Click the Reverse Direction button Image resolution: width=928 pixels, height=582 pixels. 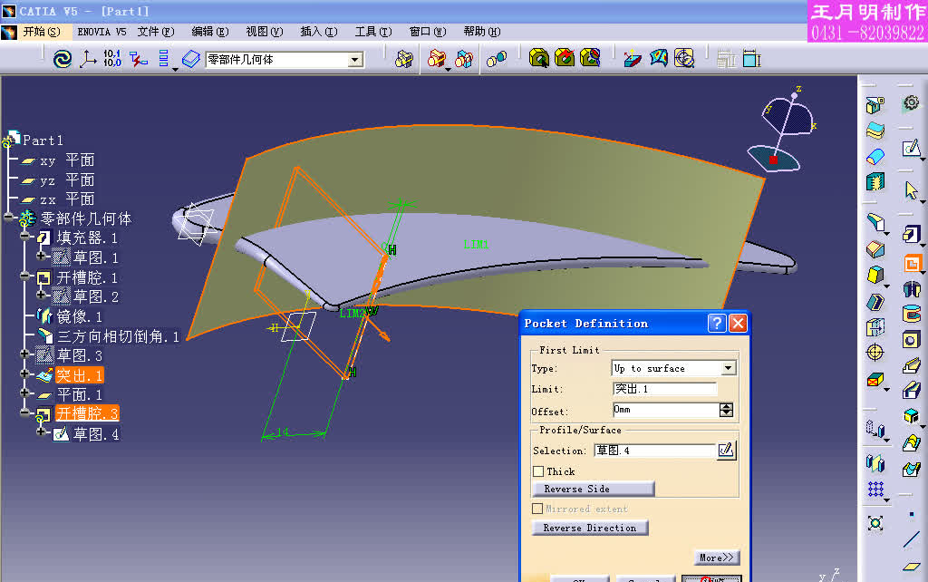590,528
